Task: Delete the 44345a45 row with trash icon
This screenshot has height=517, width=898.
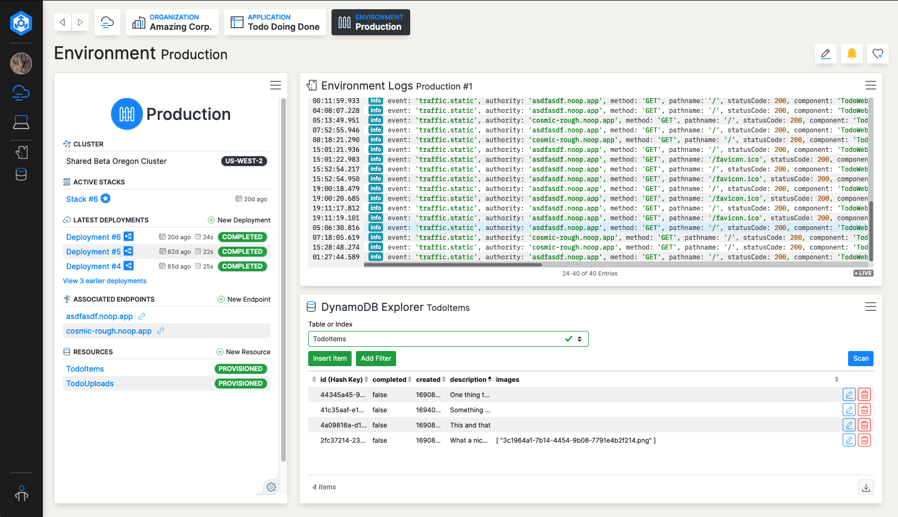Action: click(864, 395)
